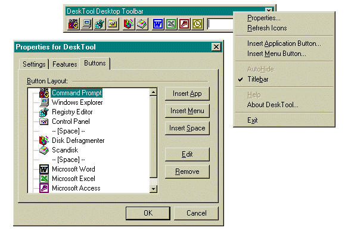This screenshot has width=348, height=237.
Task: Select the [Space] entry below Control Panel
Action: 69,131
